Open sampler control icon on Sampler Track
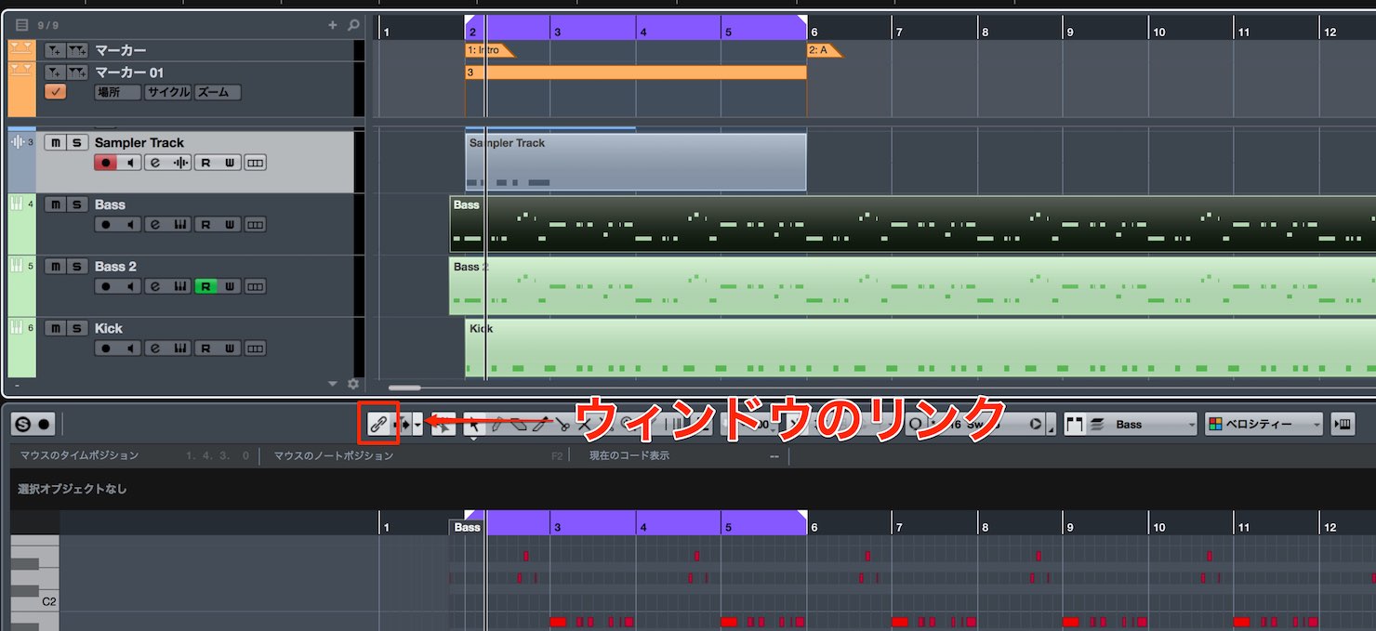This screenshot has width=1376, height=631. click(x=180, y=163)
